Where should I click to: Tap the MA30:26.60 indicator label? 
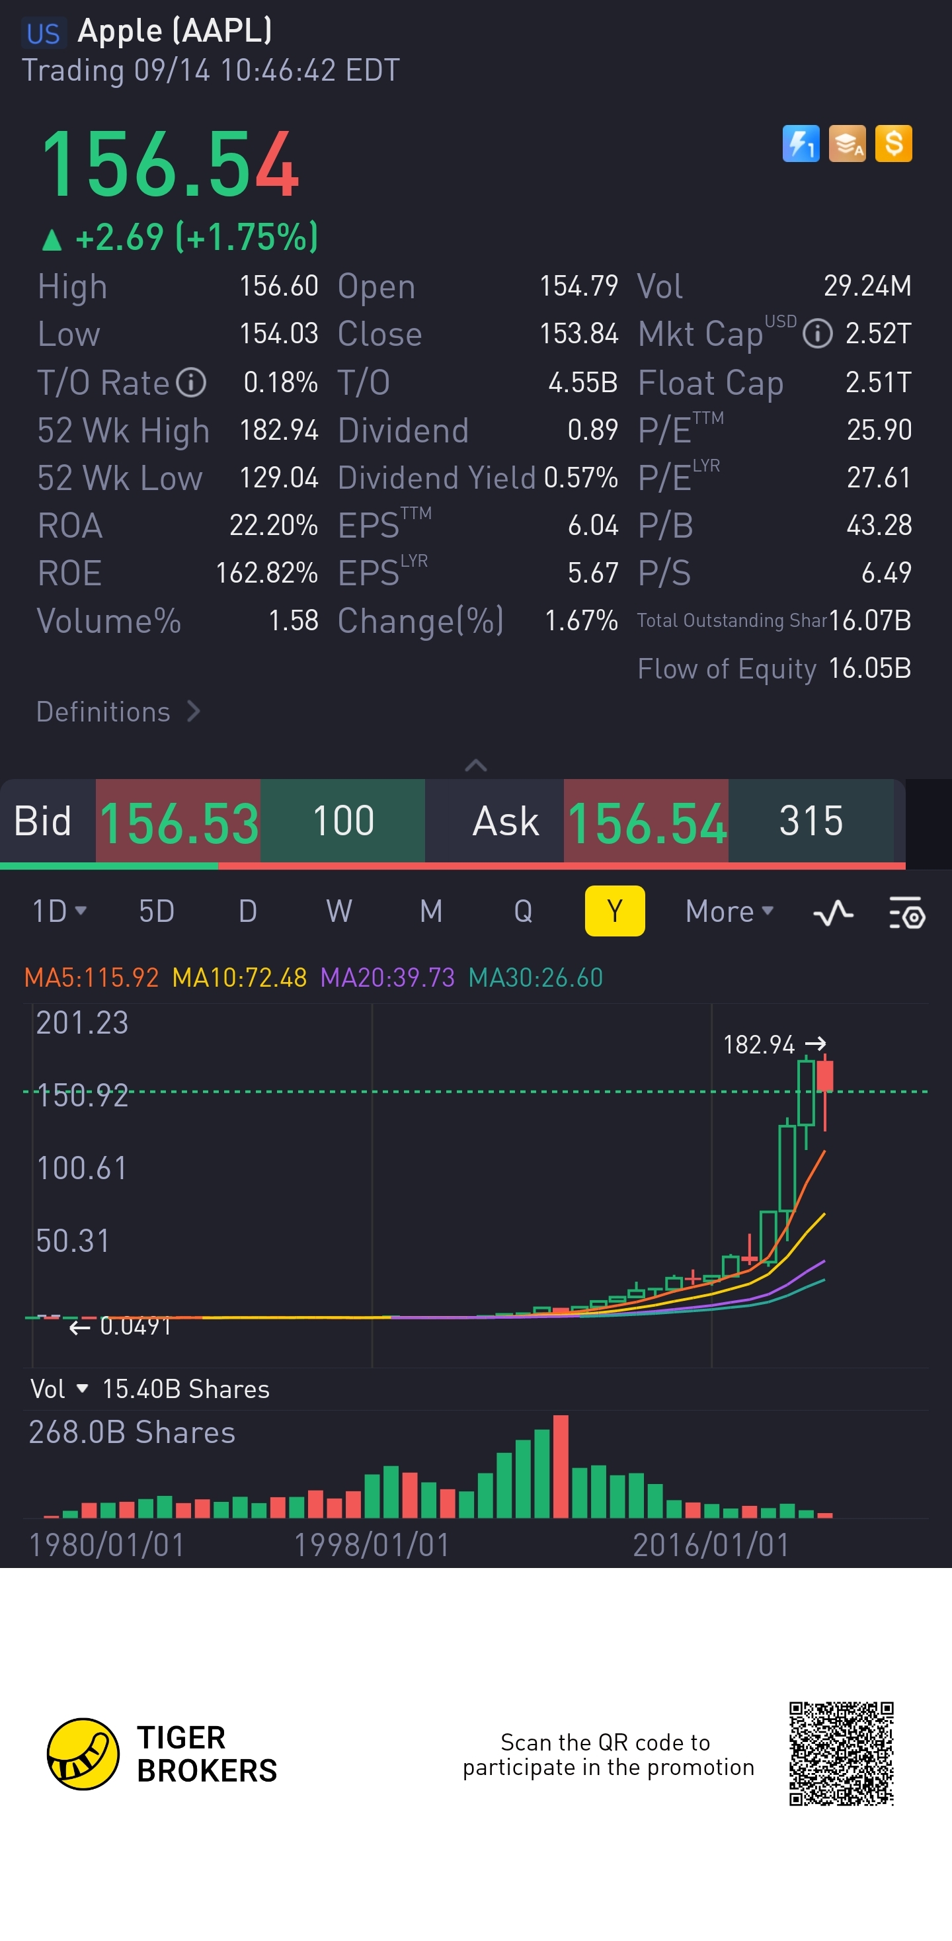[535, 978]
